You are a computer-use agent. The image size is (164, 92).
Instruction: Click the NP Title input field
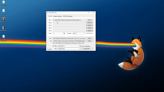coord(69,46)
